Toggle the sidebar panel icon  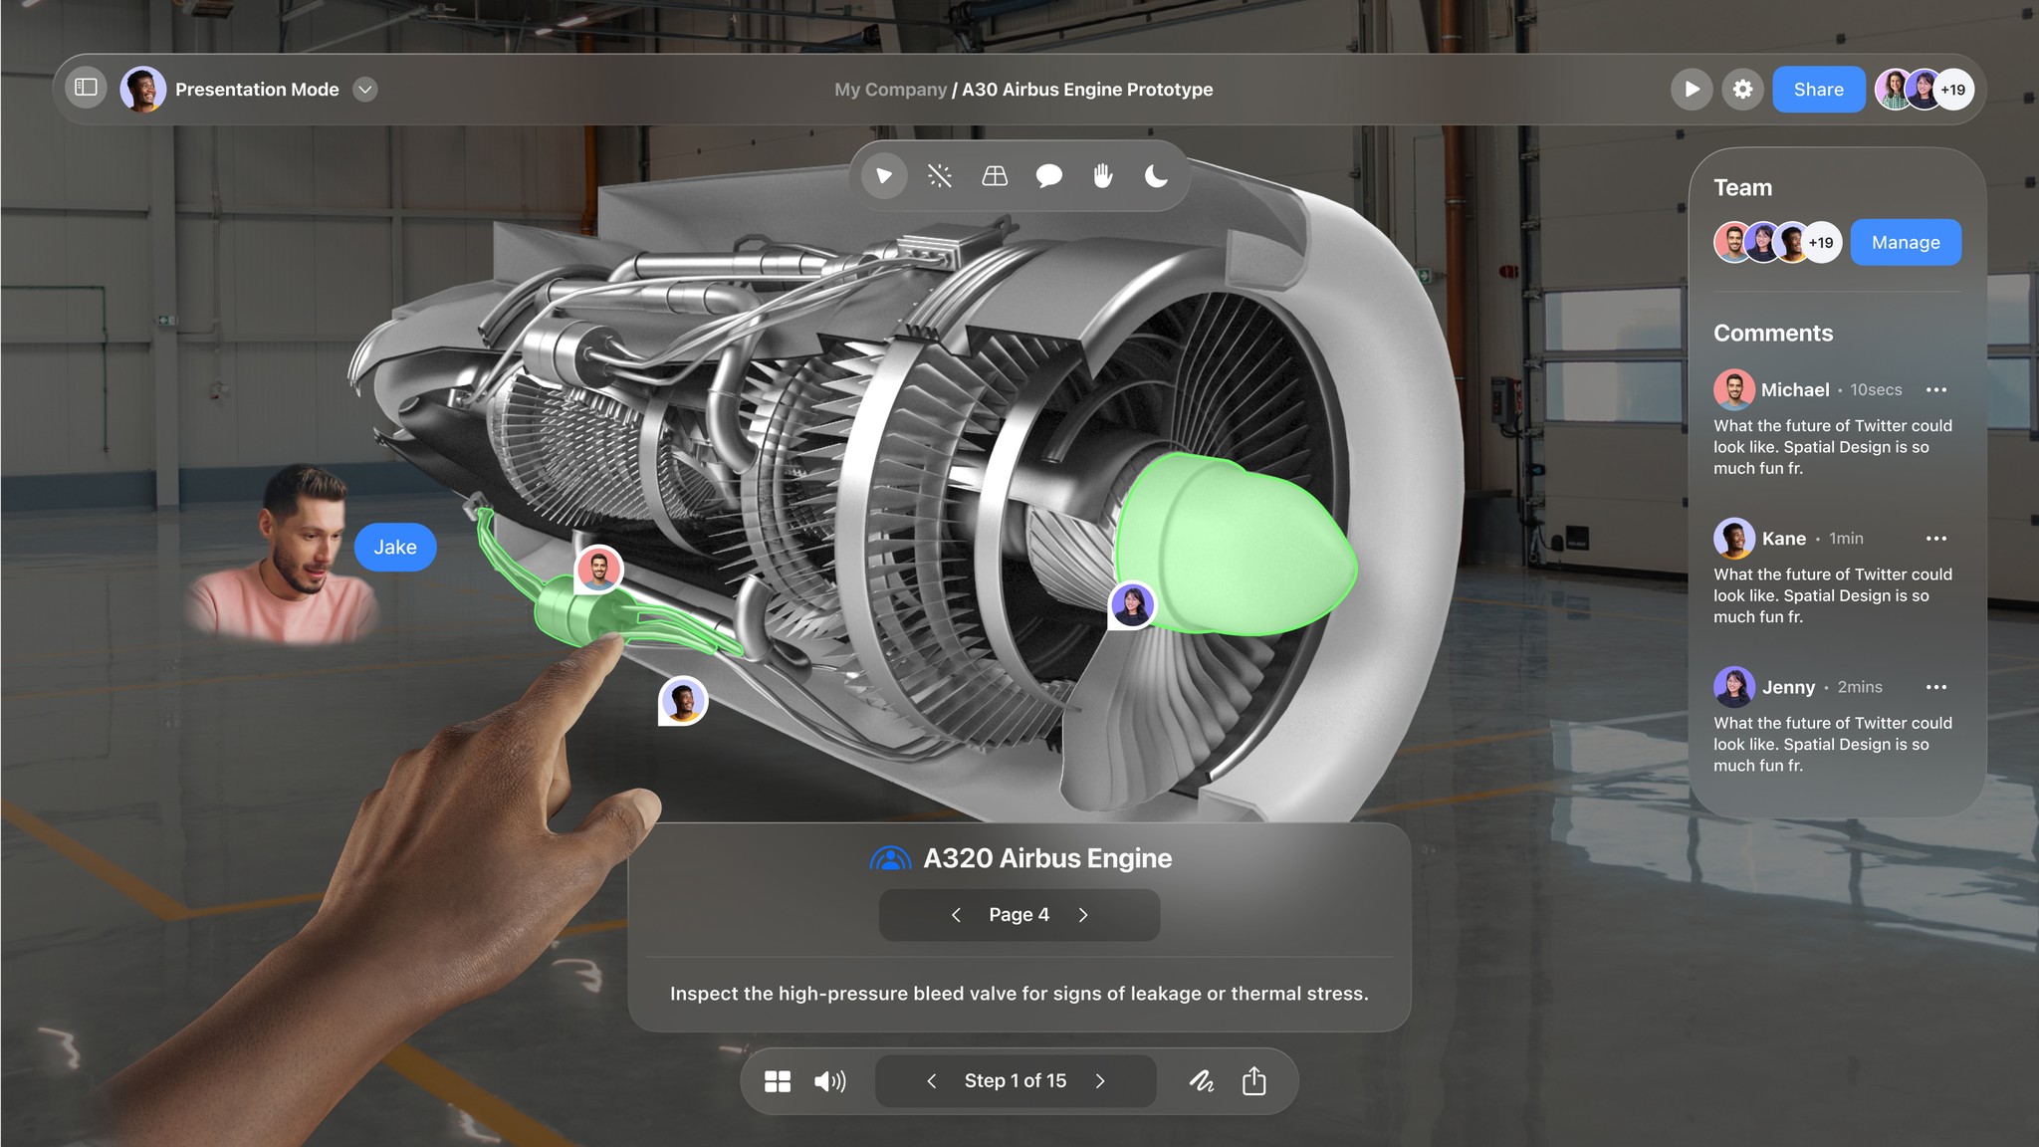(x=87, y=89)
